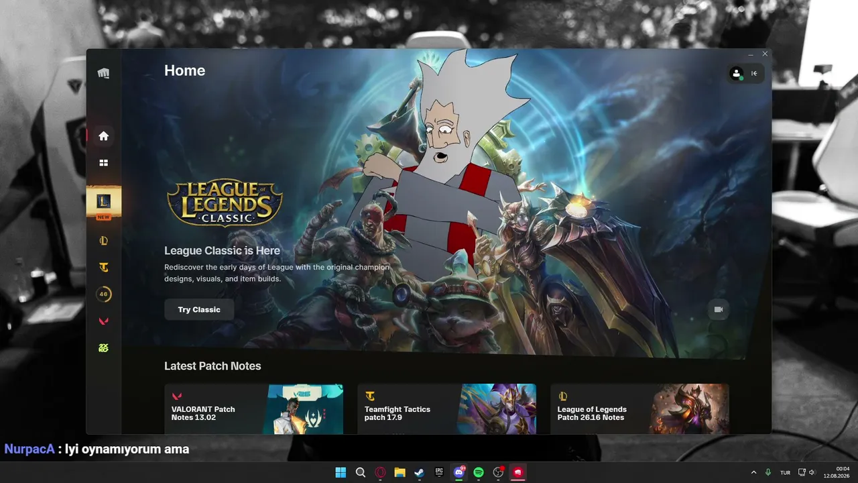Open League of Legends from the sidebar
The image size is (858, 483).
[x=103, y=241]
